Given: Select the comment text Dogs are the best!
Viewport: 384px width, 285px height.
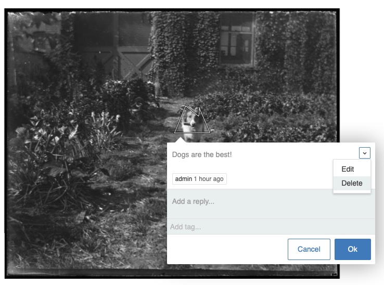Looking at the screenshot, I should point(202,154).
